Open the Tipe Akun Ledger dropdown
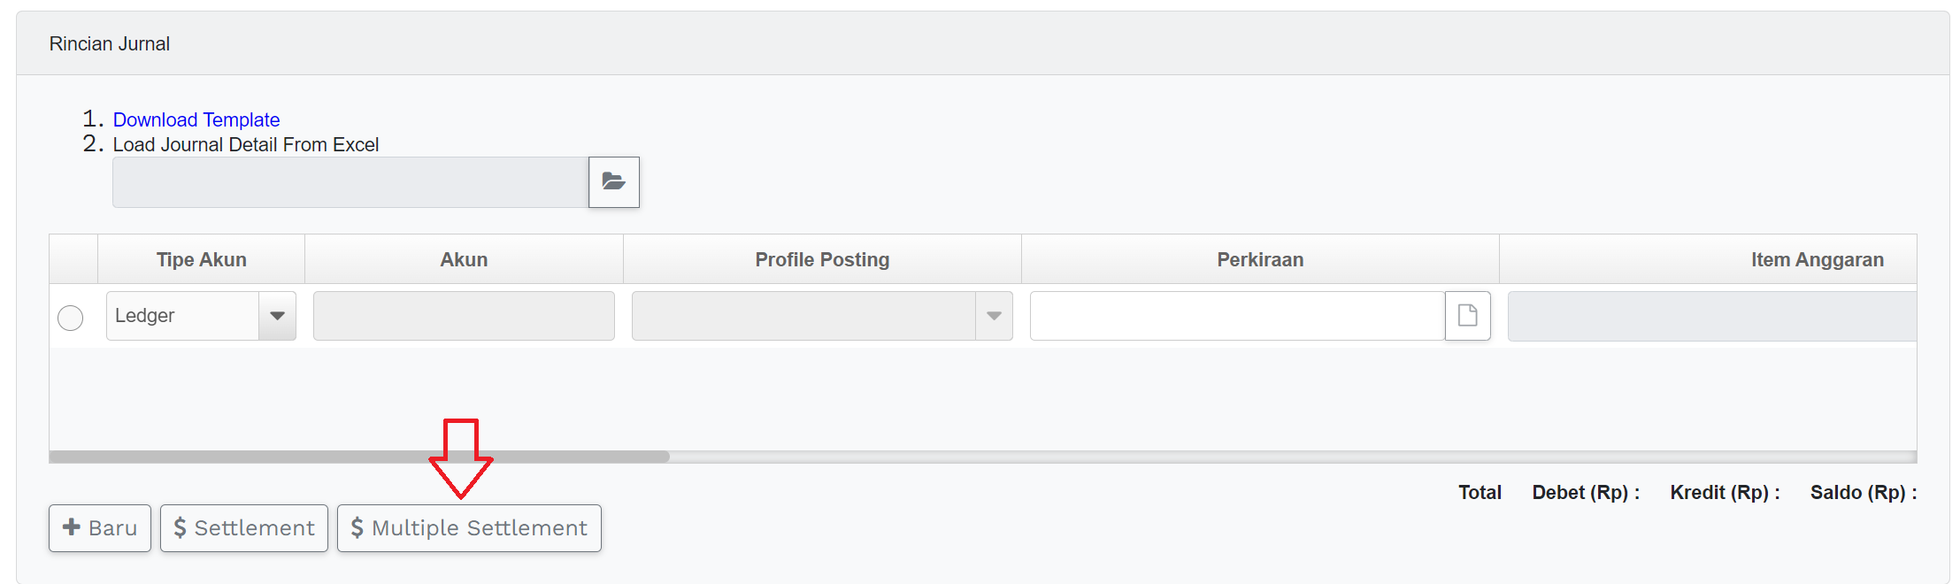Screen dimensions: 1960x584 [277, 316]
